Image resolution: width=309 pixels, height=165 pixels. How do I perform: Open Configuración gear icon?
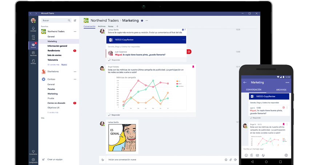click(x=33, y=161)
